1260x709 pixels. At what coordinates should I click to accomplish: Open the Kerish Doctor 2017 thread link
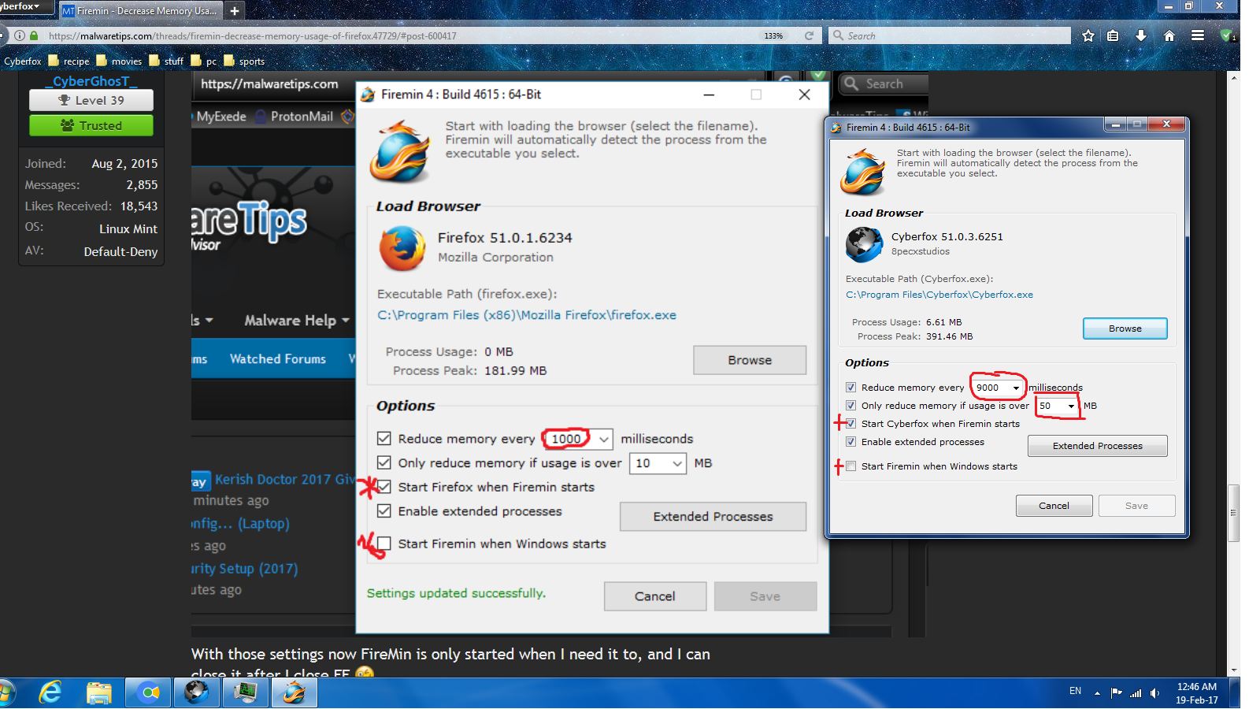(285, 480)
